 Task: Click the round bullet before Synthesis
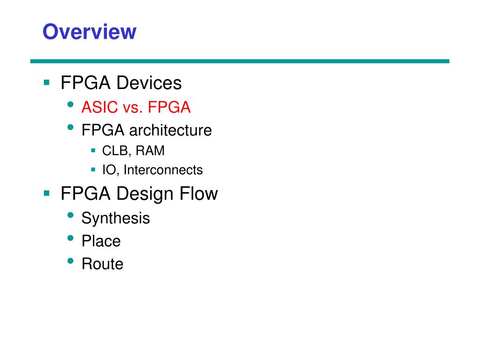70,215
